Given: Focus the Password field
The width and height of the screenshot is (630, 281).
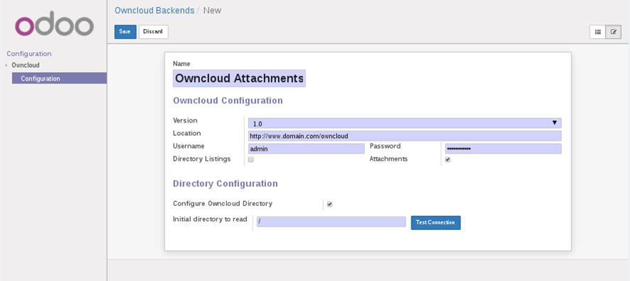Looking at the screenshot, I should 503,149.
